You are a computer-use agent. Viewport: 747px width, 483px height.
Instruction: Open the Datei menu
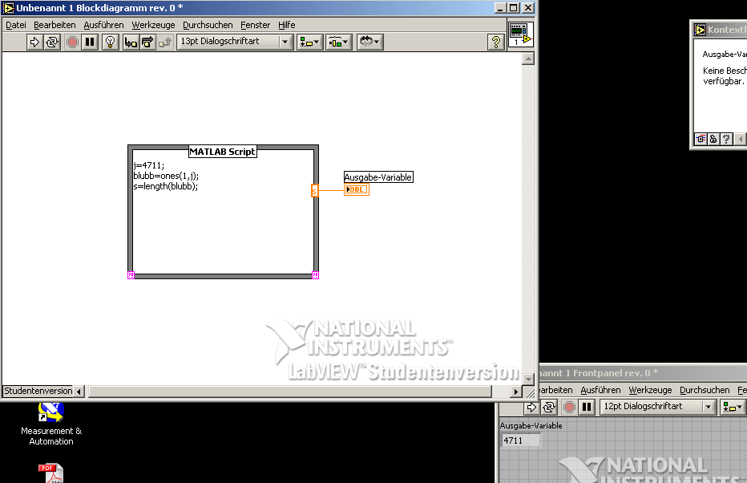point(16,25)
